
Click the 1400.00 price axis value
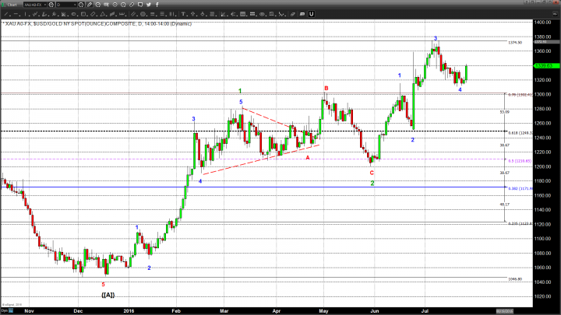[x=543, y=22]
